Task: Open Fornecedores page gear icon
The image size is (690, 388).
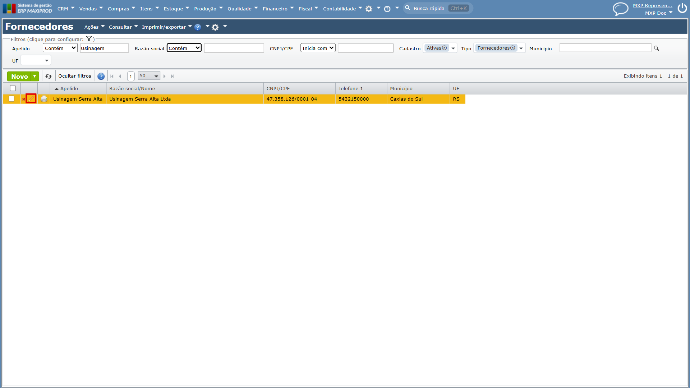Action: click(215, 27)
